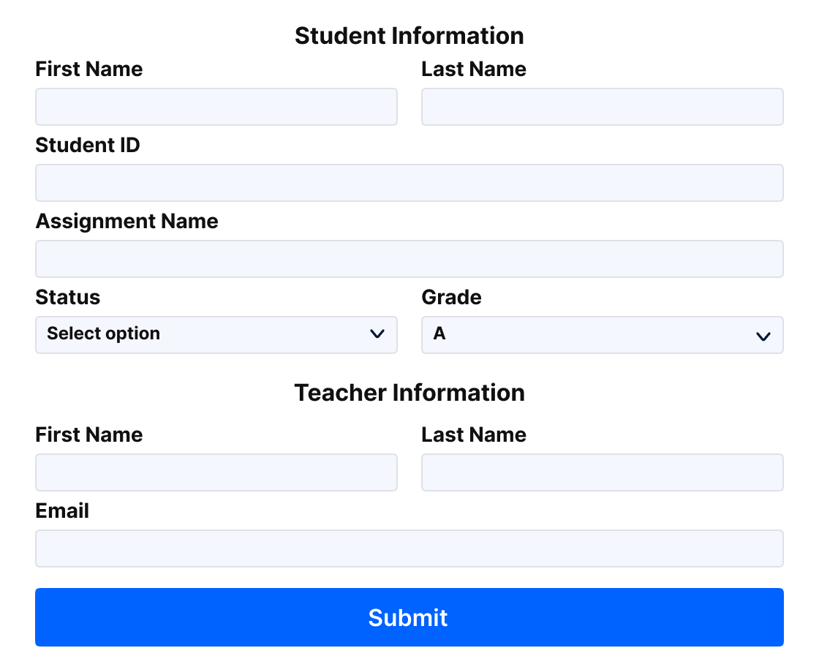Viewport: 819px width, 667px height.
Task: Click the Grade dropdown chevron icon
Action: tap(763, 336)
